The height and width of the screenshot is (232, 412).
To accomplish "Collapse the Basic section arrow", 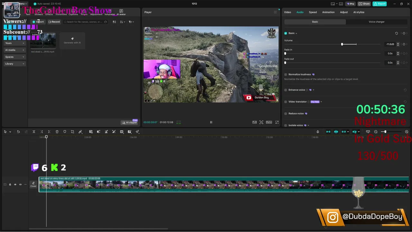I will [296, 33].
